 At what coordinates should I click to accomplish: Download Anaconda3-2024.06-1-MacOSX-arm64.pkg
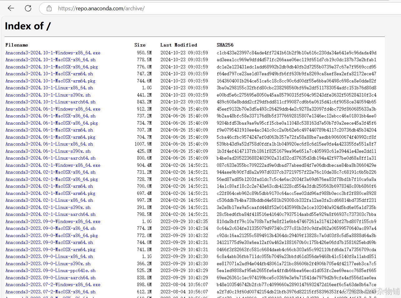click(50, 137)
